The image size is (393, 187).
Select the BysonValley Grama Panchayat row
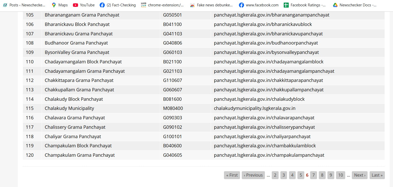coord(77,52)
